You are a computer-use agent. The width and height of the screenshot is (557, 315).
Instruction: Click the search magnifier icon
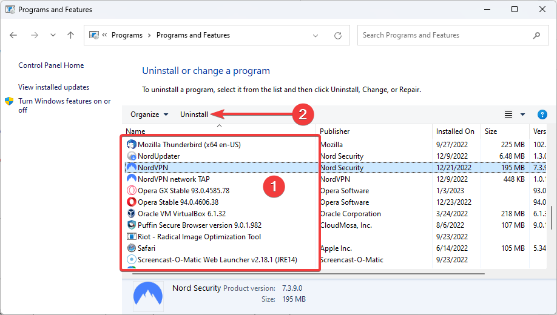536,35
